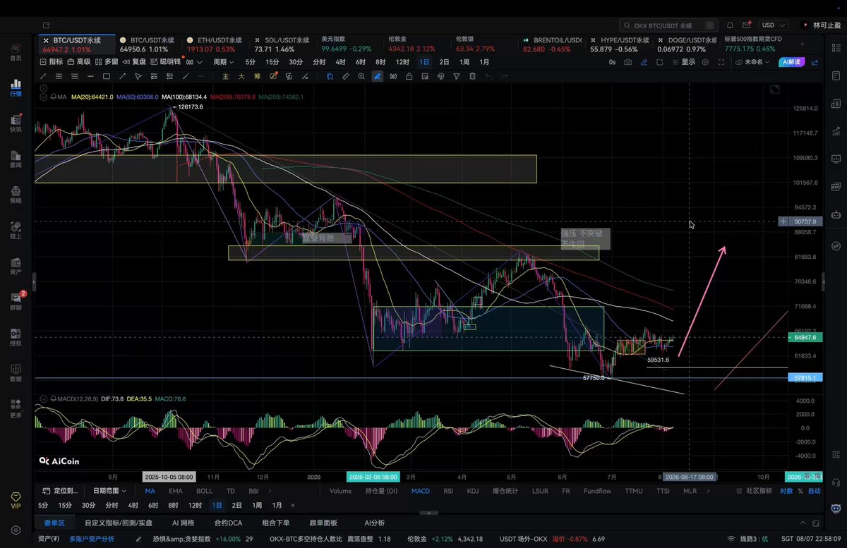Toggle the active highlighter drawing tool

[x=378, y=76]
